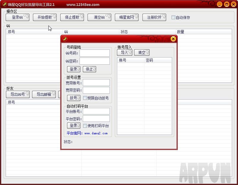Close the main application window
The width and height of the screenshot is (238, 185).
pyautogui.click(x=234, y=4)
